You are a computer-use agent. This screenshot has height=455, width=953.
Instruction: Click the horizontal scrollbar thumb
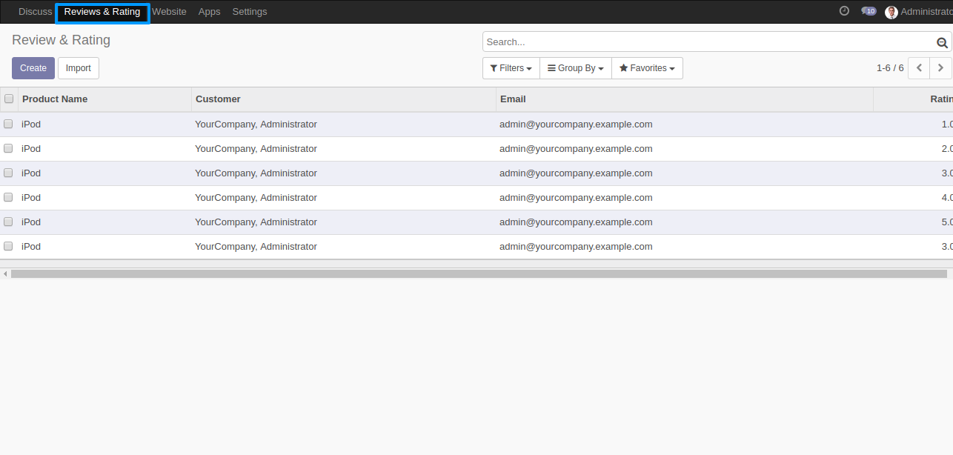pyautogui.click(x=479, y=273)
